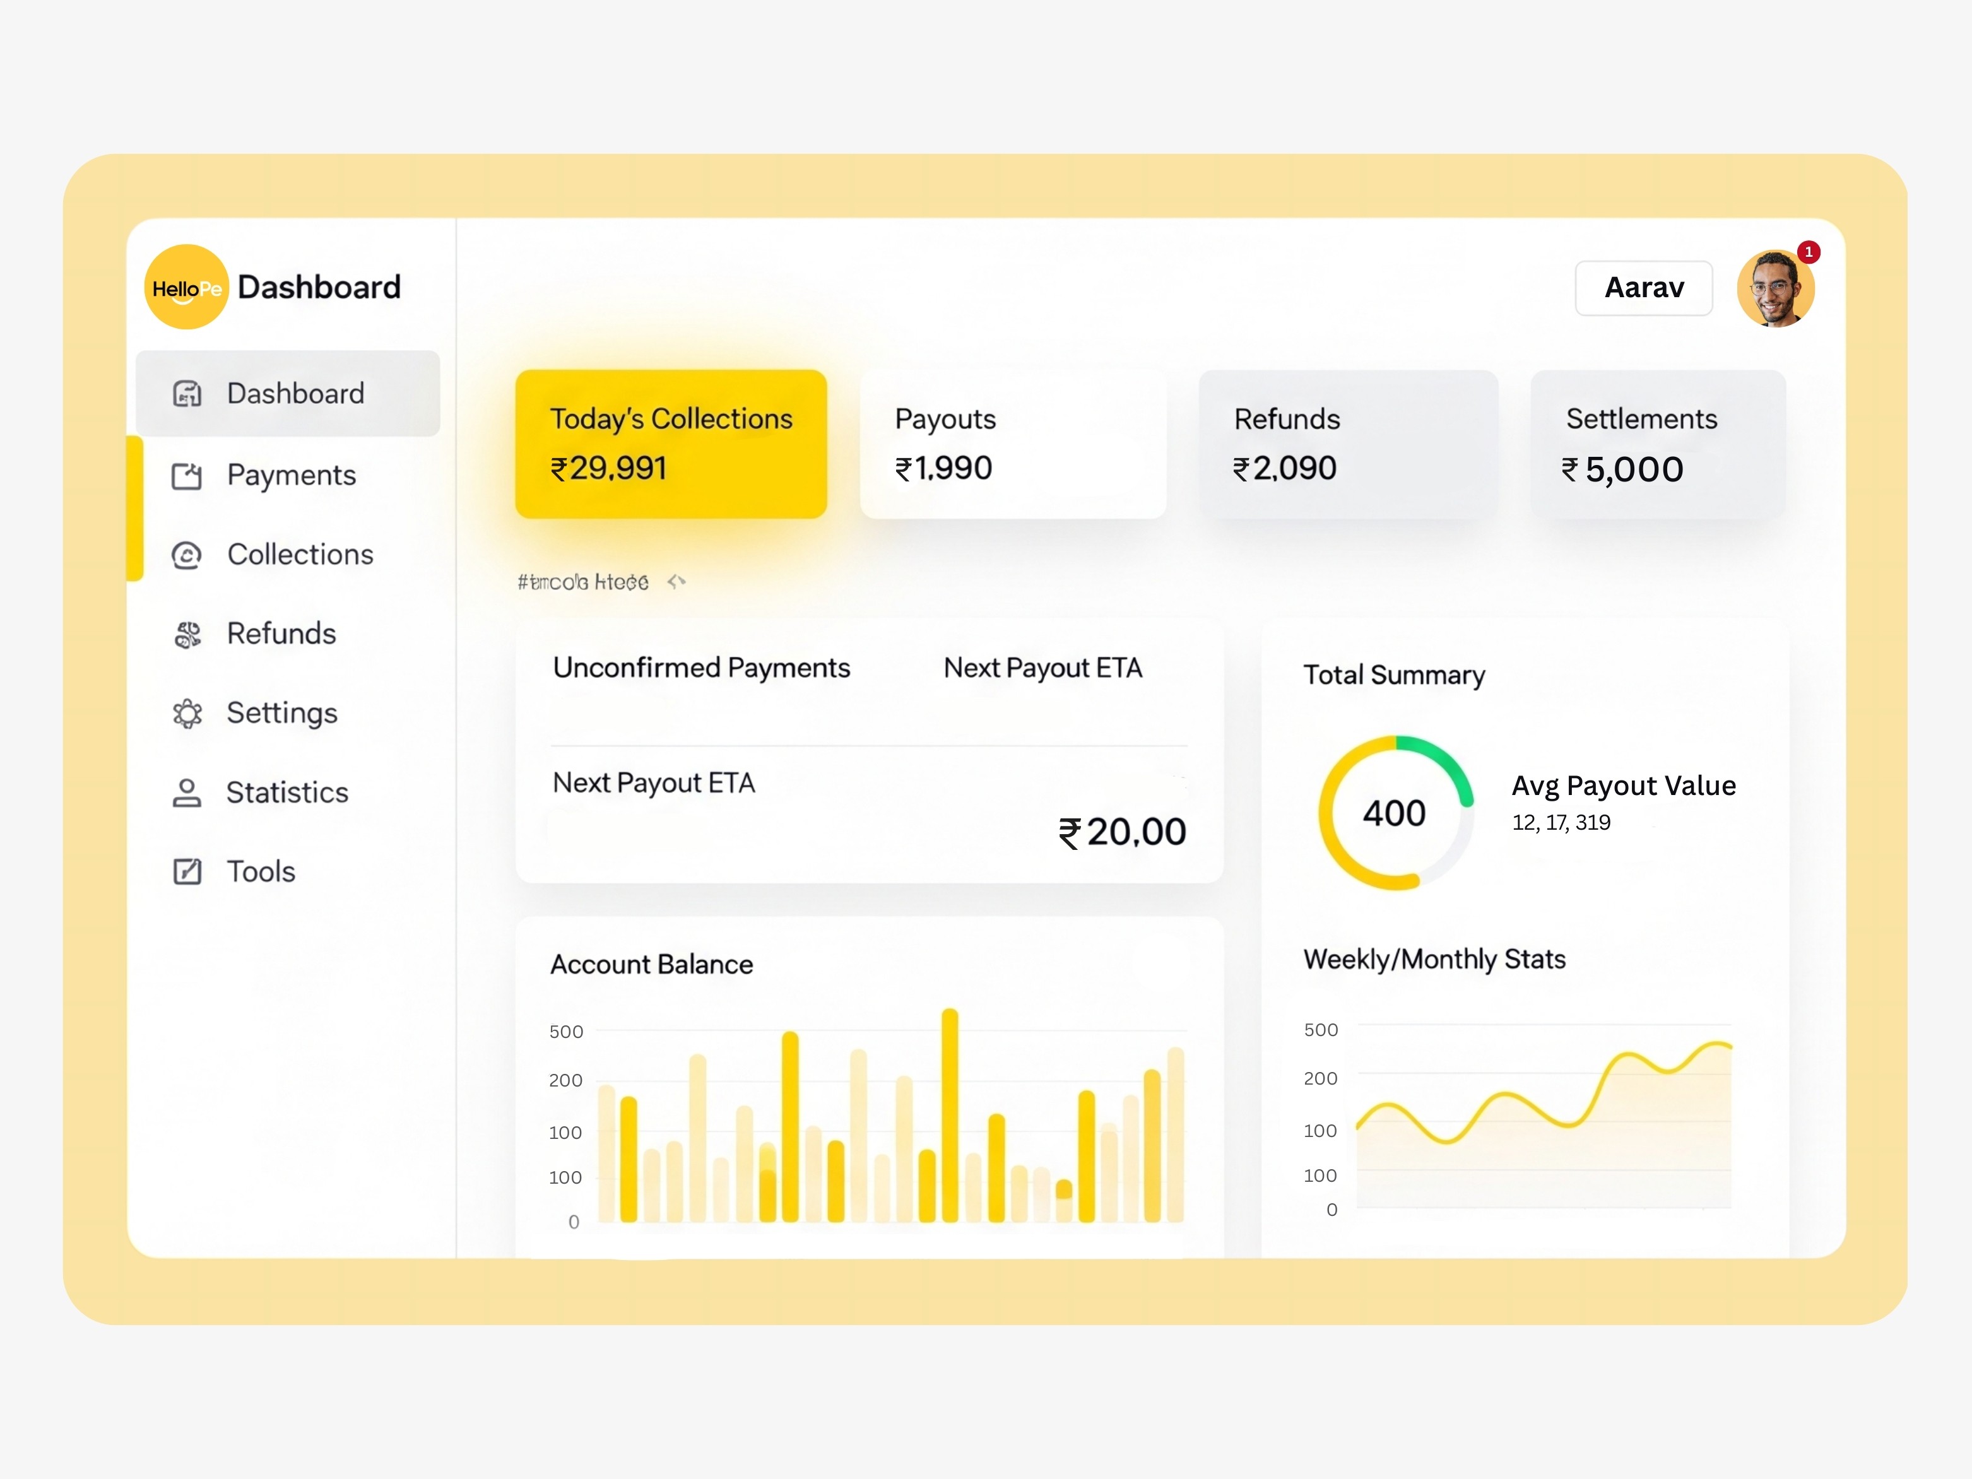Open the Today's Collections card
This screenshot has width=1972, height=1479.
point(670,444)
